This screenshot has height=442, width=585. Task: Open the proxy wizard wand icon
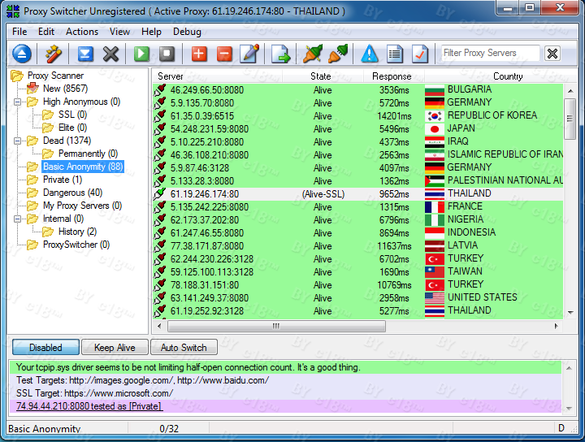click(54, 54)
